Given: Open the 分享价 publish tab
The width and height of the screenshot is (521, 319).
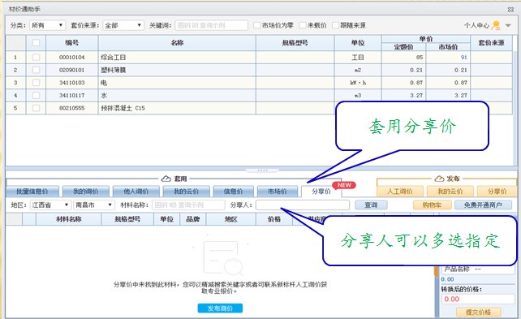Looking at the screenshot, I should coord(497,192).
